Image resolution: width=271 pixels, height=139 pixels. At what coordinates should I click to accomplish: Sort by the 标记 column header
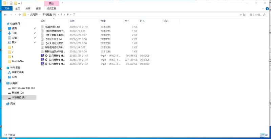(171, 21)
